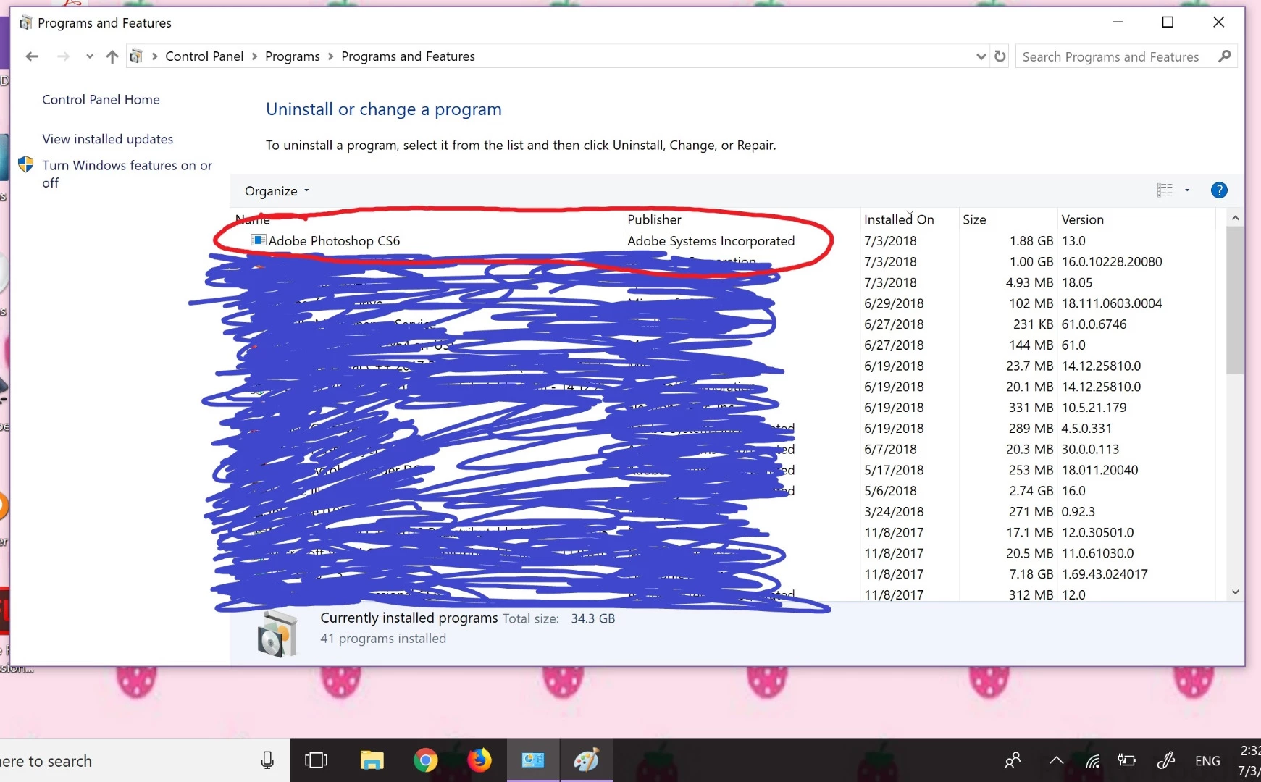The width and height of the screenshot is (1261, 782).
Task: Sort by Version column header
Action: [x=1135, y=219]
